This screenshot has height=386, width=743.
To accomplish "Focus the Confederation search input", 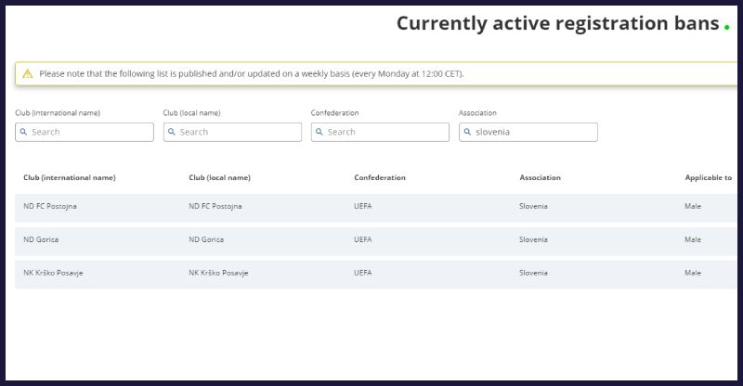I will (x=387, y=133).
